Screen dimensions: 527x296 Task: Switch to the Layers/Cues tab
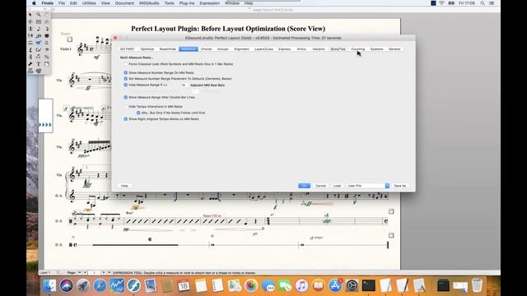(263, 49)
